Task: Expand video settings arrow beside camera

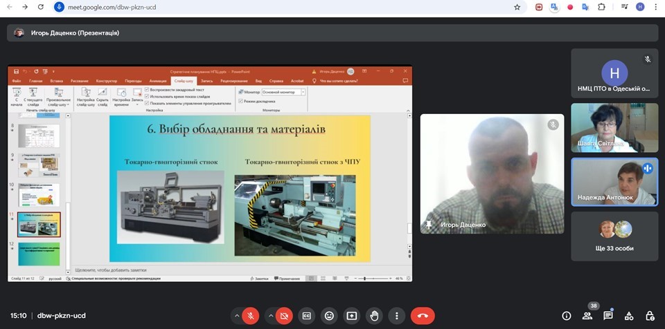Action: (269, 316)
